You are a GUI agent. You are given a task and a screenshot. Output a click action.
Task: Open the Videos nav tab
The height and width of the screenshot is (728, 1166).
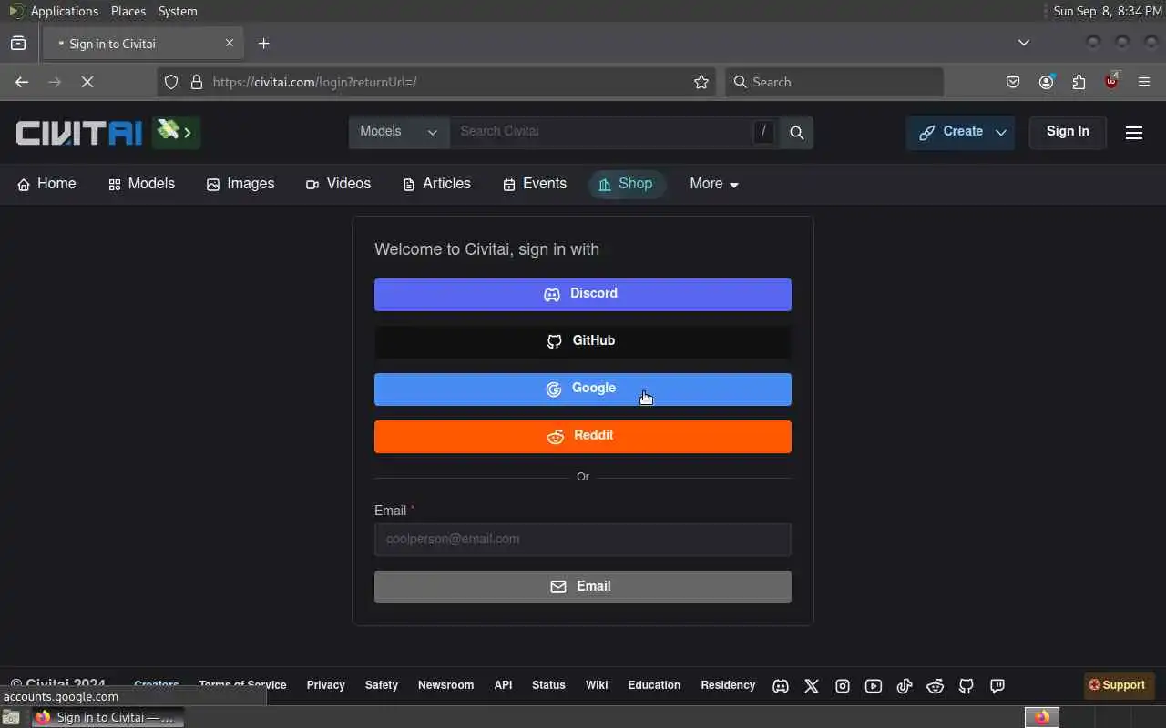[338, 184]
